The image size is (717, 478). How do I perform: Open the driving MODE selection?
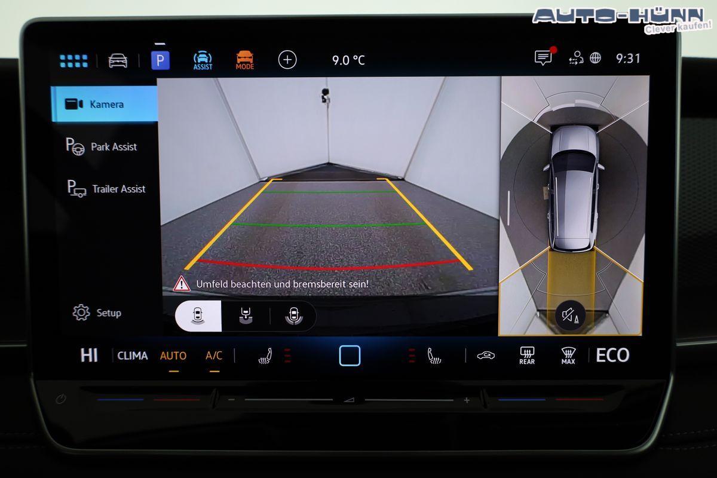(244, 60)
